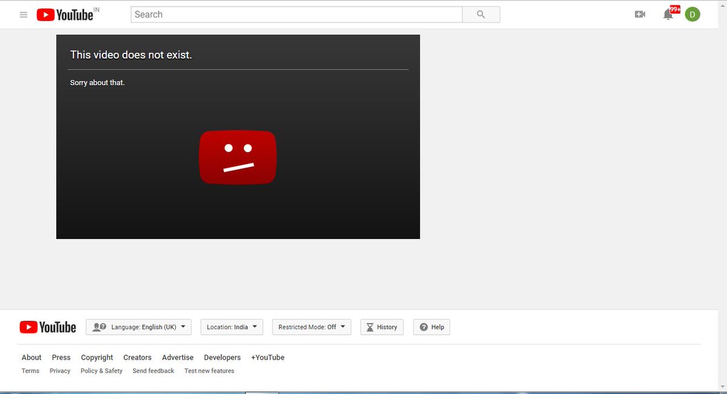Click the footer YouTube logo
The height and width of the screenshot is (394, 727).
(x=48, y=327)
